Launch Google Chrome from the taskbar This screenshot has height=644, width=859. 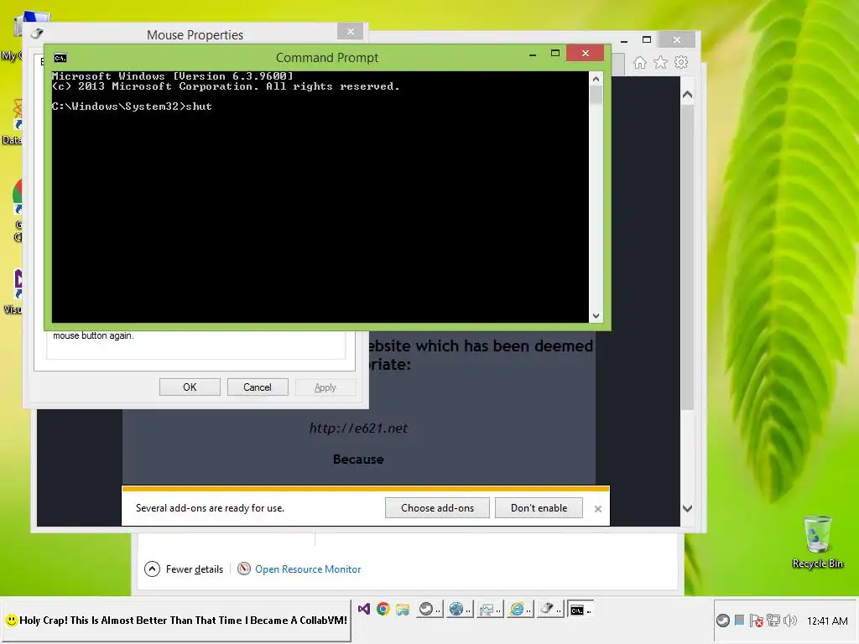pos(383,609)
